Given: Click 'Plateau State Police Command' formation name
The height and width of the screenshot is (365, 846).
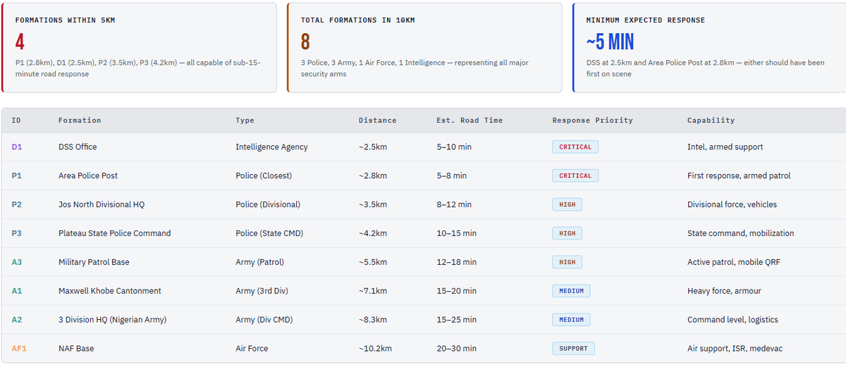Looking at the screenshot, I should (115, 233).
